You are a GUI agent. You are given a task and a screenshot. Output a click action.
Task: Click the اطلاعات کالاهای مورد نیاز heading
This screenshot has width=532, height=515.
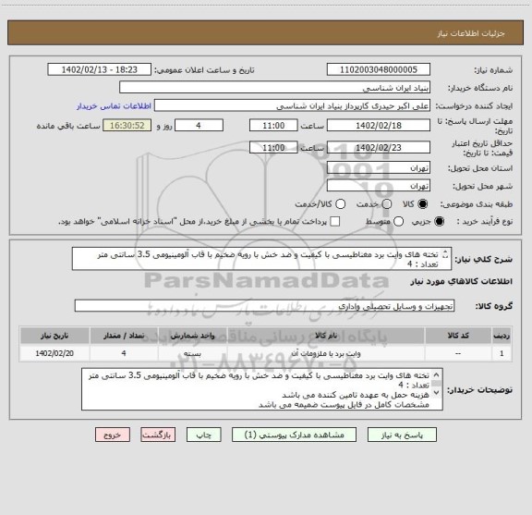coord(462,282)
